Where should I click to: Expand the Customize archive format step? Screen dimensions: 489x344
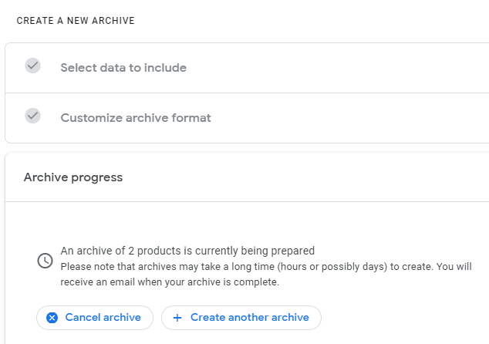(x=136, y=118)
